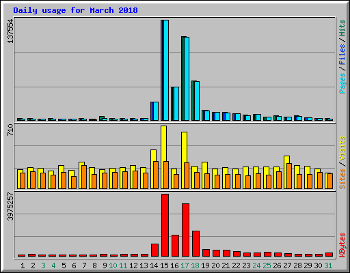Click the day label 21

tap(226, 265)
